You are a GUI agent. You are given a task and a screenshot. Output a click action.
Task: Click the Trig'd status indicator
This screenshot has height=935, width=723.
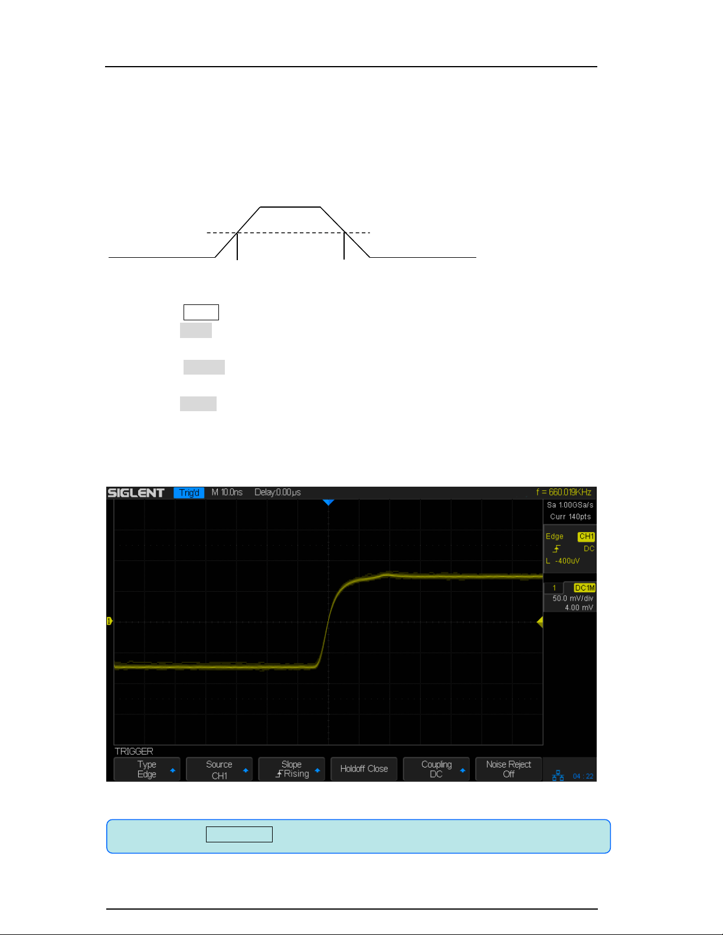point(189,493)
